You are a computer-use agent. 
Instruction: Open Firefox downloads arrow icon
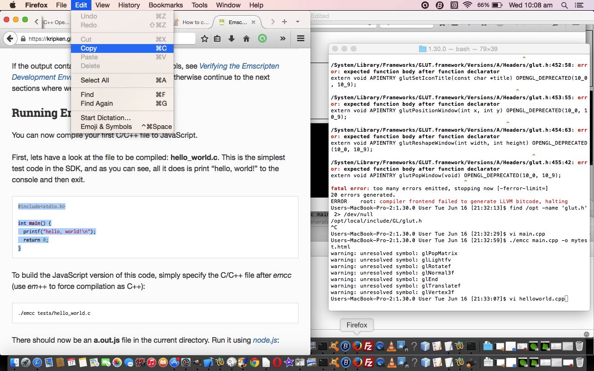[231, 38]
